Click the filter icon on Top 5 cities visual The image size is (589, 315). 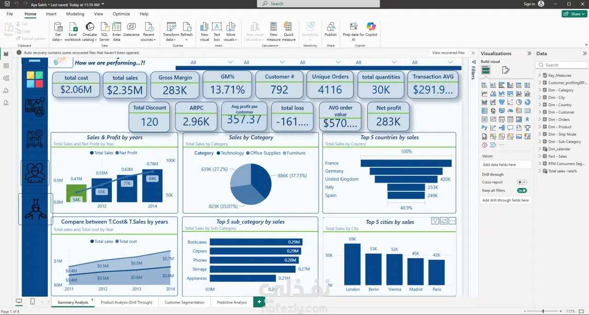click(435, 221)
